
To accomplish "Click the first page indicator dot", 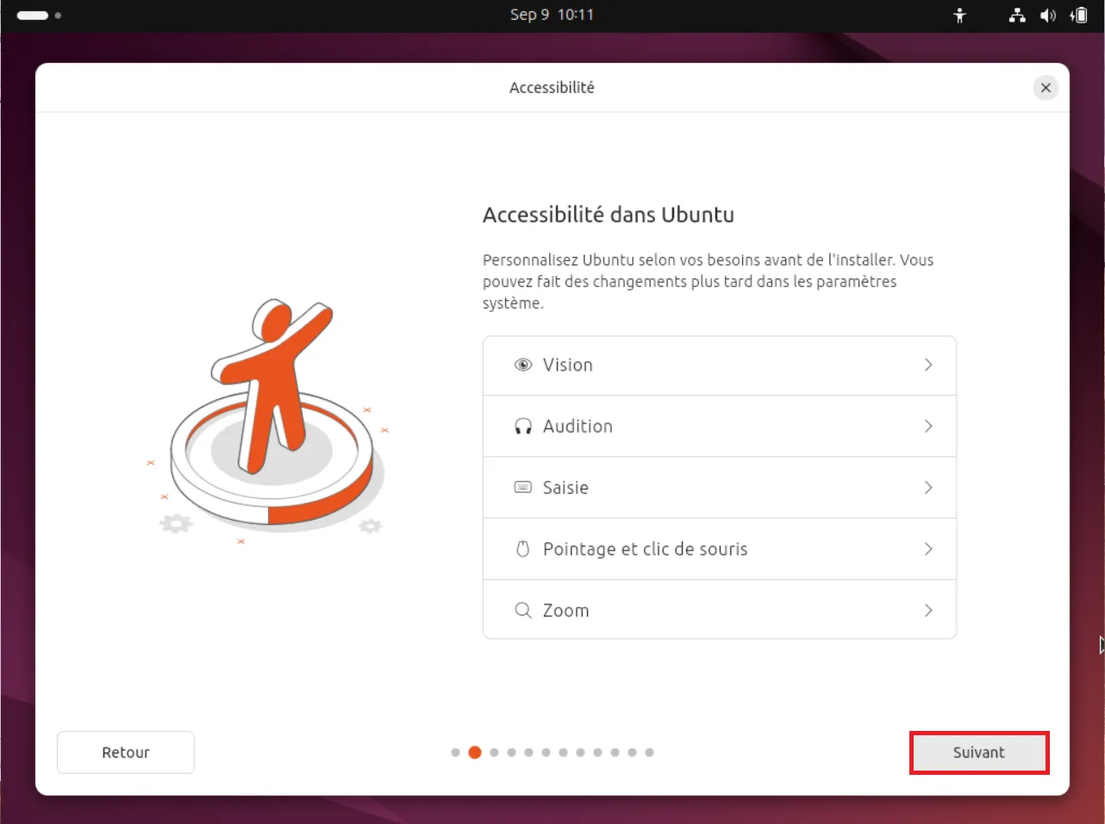I will (455, 752).
